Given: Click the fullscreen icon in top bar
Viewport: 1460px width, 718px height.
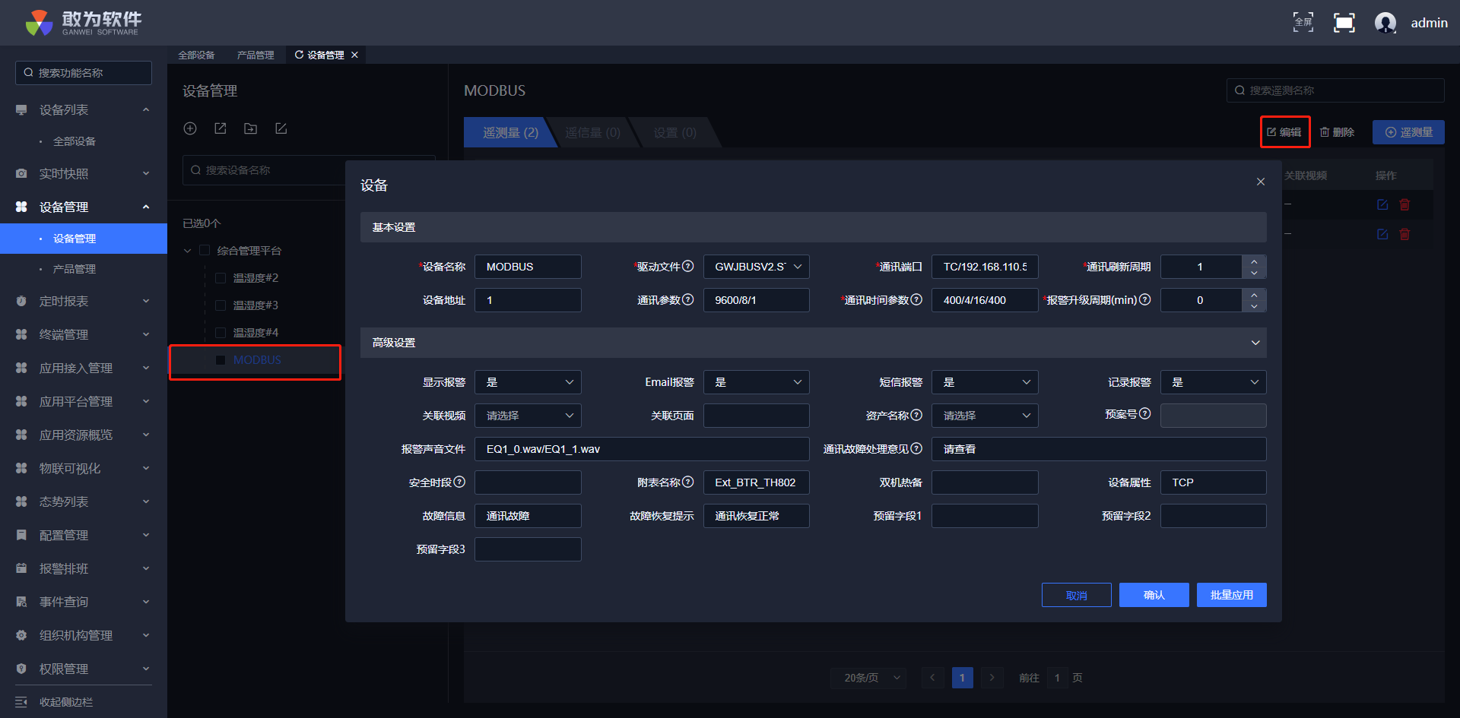Looking at the screenshot, I should [x=1344, y=23].
